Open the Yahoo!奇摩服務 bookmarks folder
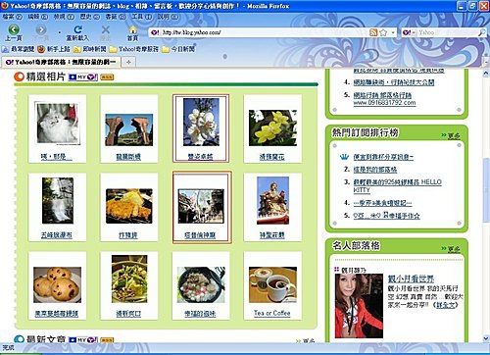The width and height of the screenshot is (490, 355). pos(134,49)
